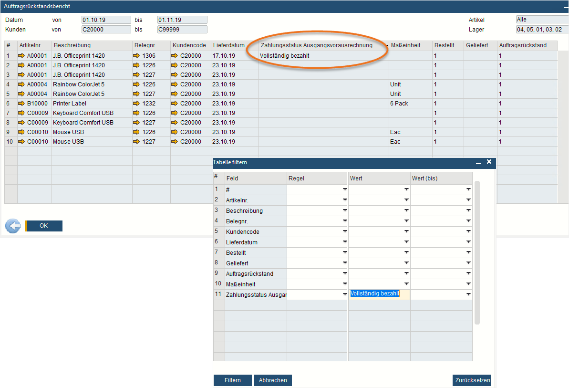Viewport: 569px width, 388px height.
Task: Click the Filtern button
Action: [233, 380]
